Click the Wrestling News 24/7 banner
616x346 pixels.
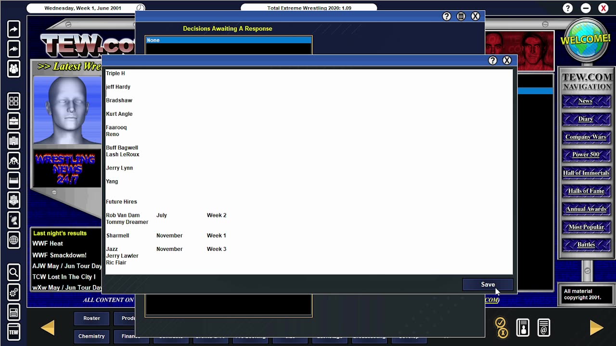(67, 169)
